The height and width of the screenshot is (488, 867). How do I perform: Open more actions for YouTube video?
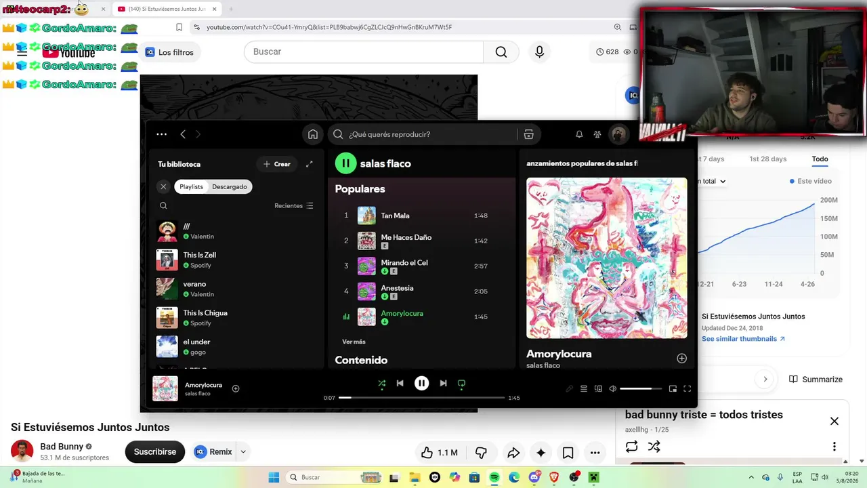tap(595, 453)
